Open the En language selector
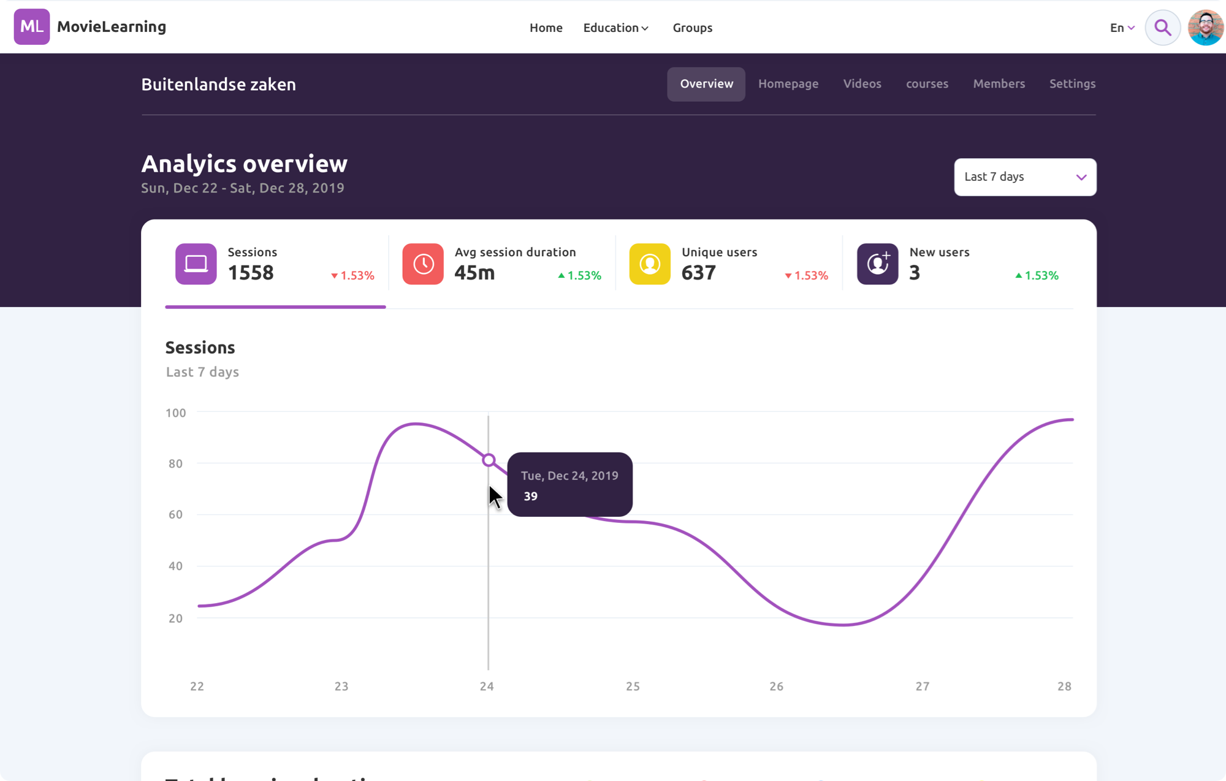 1122,28
